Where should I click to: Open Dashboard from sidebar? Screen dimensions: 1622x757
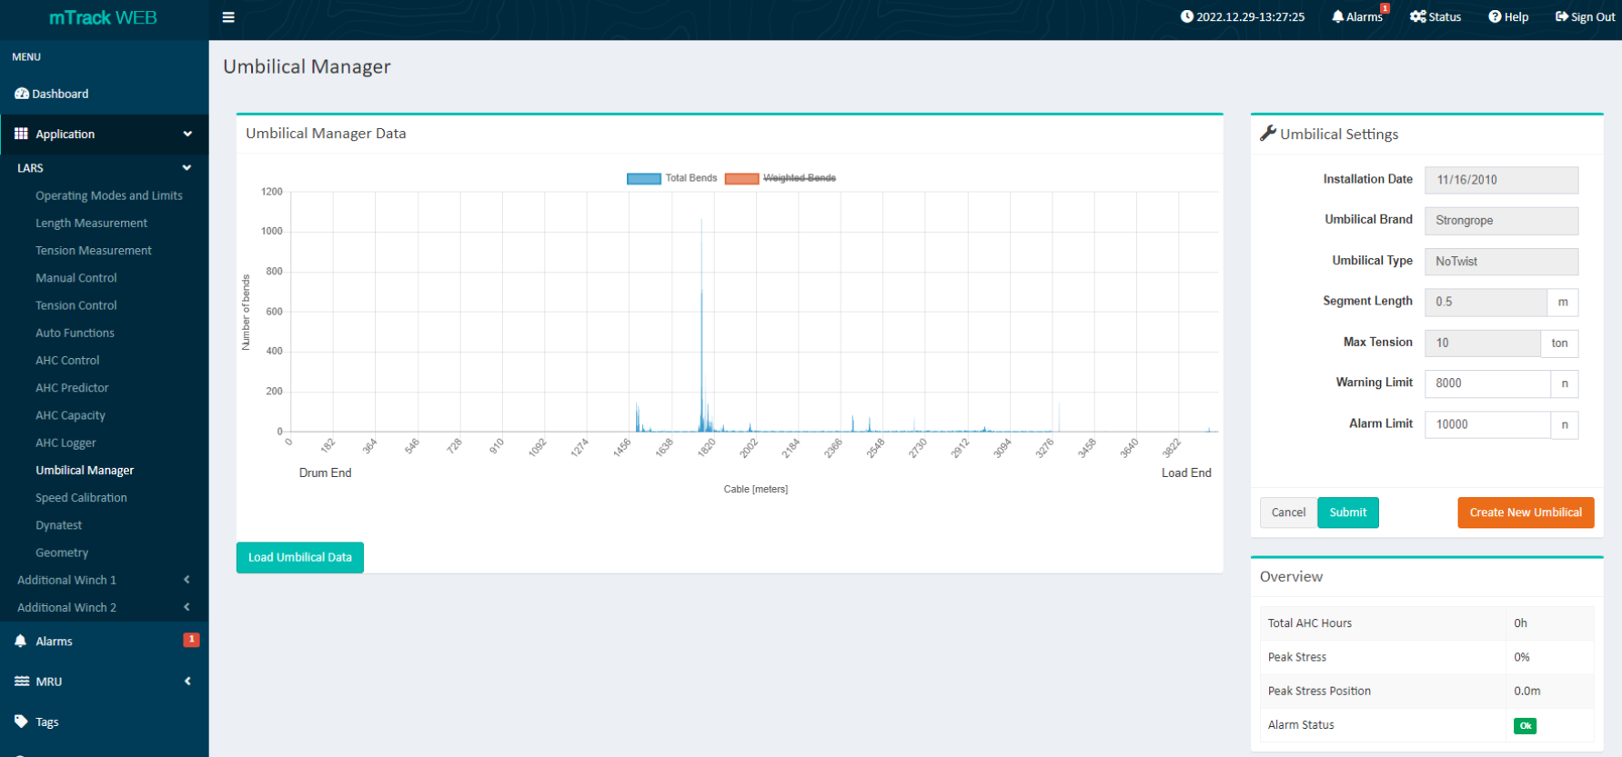pyautogui.click(x=52, y=94)
